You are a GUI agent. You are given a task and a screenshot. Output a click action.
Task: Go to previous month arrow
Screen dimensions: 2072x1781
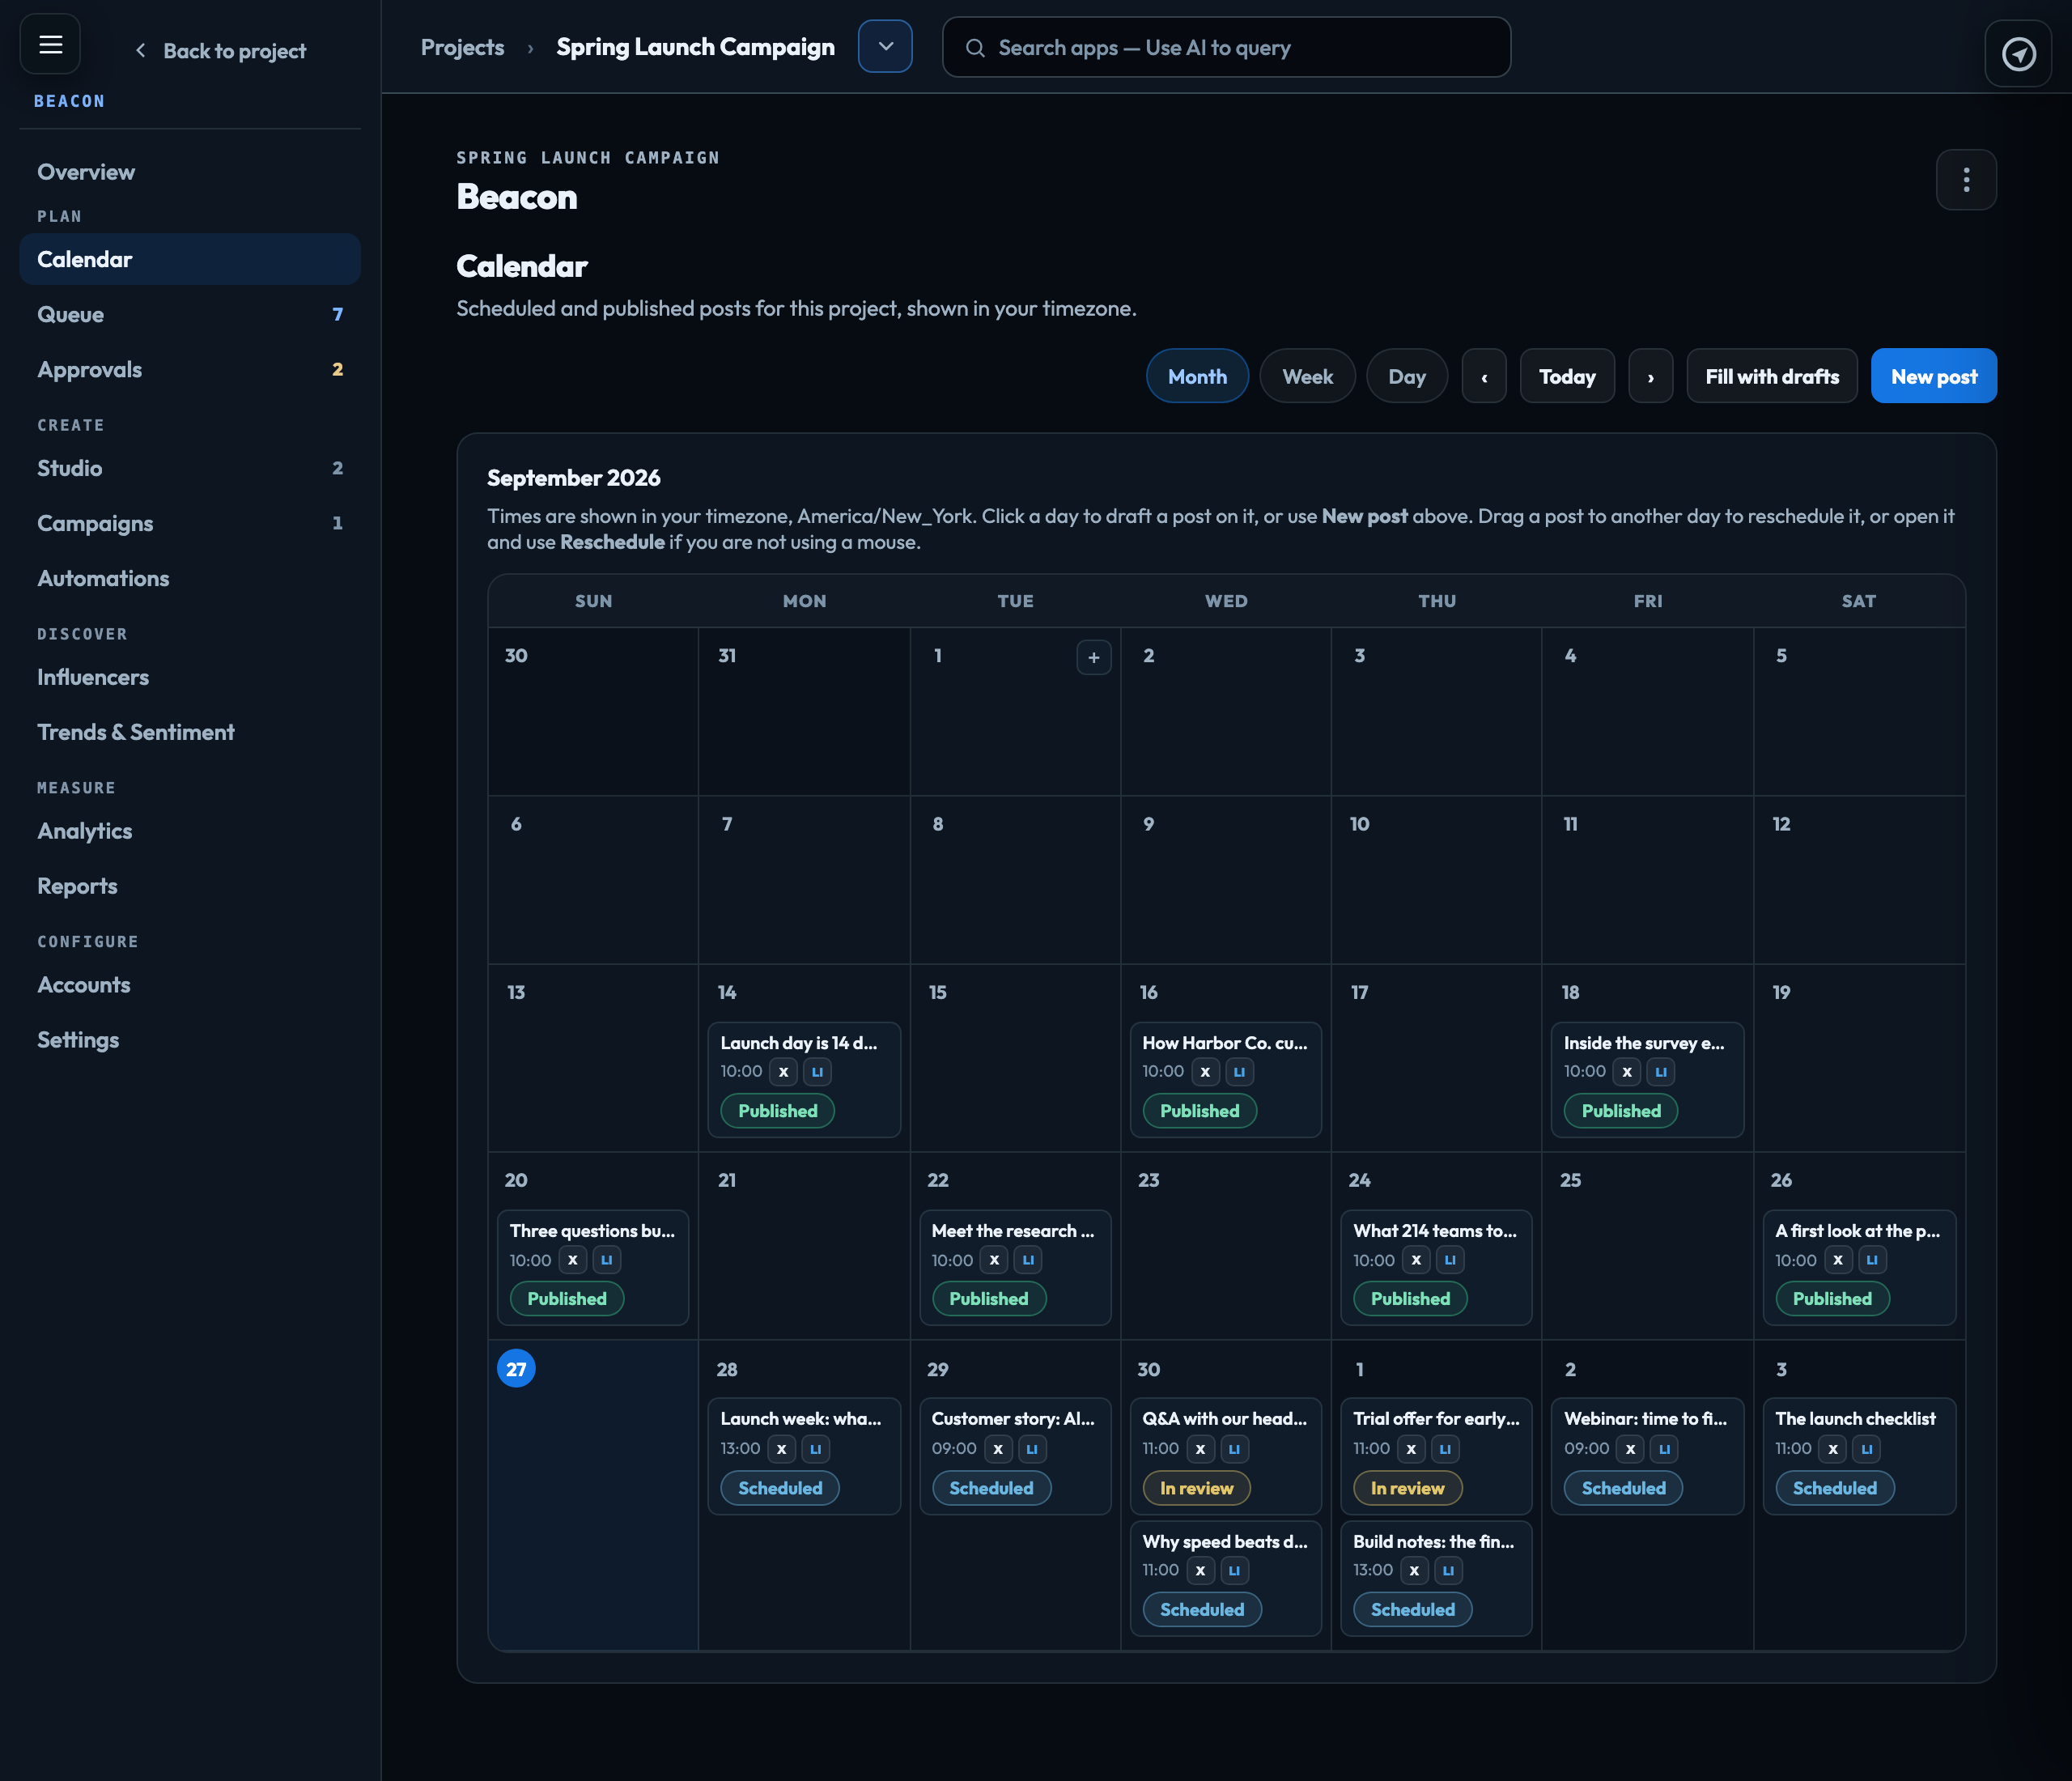pos(1484,376)
